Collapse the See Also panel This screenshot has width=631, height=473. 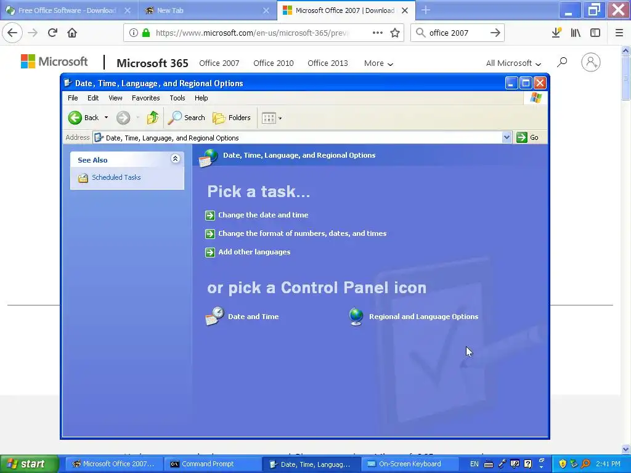tap(175, 159)
